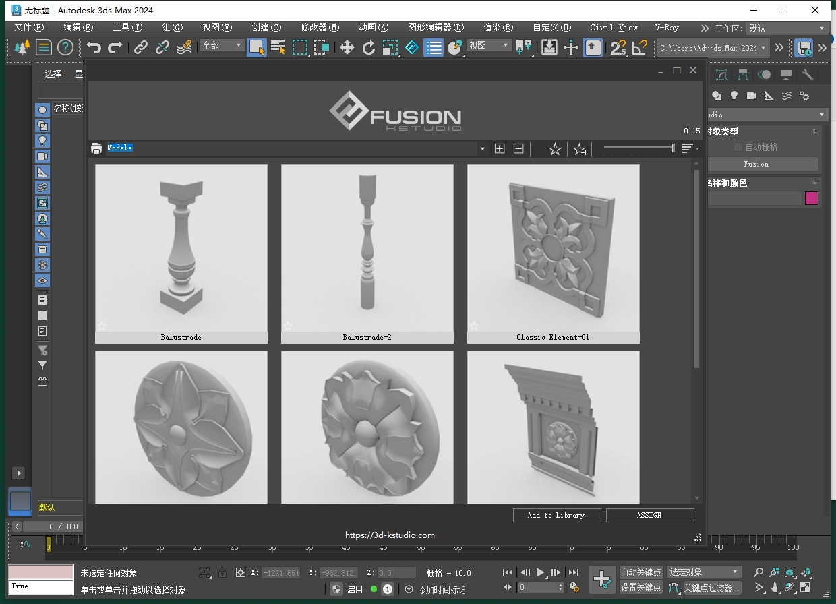Open the 全部 selection filter dropdown
Screen dimensions: 836x604
pos(222,45)
